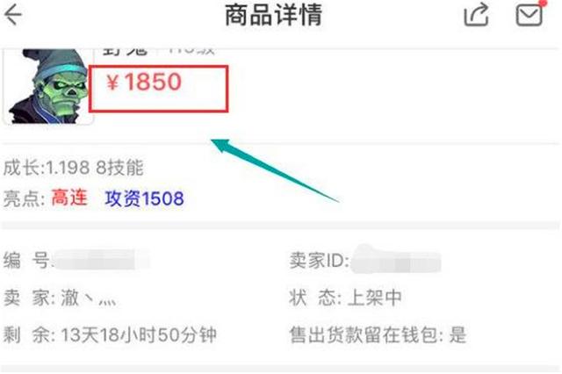Tap the 成长:1.198 8技能 text
Image resolution: width=562 pixels, height=374 pixels.
(x=74, y=168)
